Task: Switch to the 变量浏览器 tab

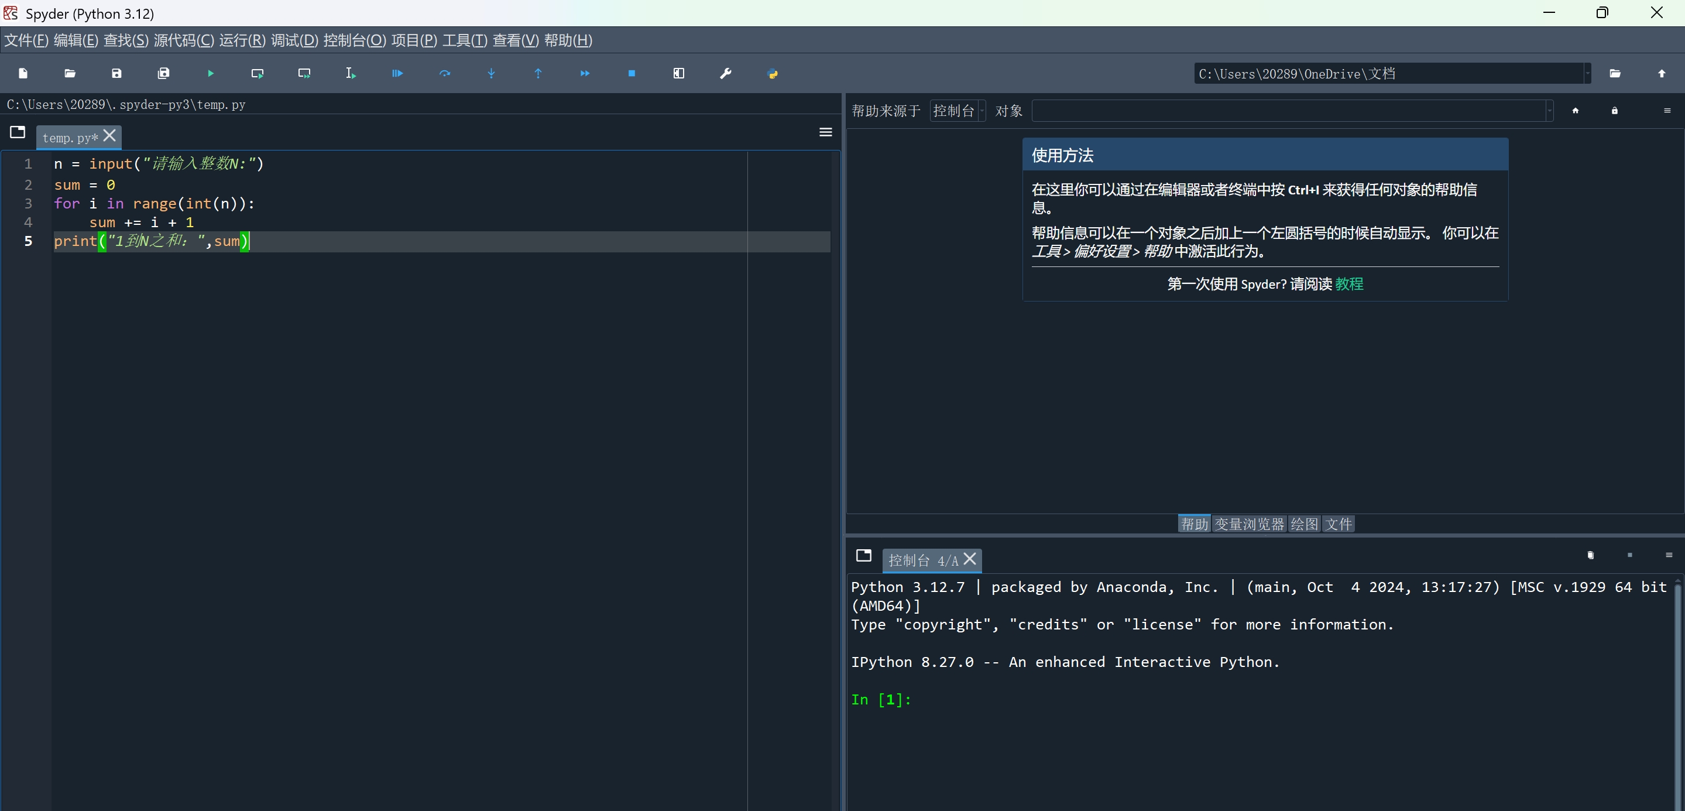Action: pyautogui.click(x=1249, y=524)
